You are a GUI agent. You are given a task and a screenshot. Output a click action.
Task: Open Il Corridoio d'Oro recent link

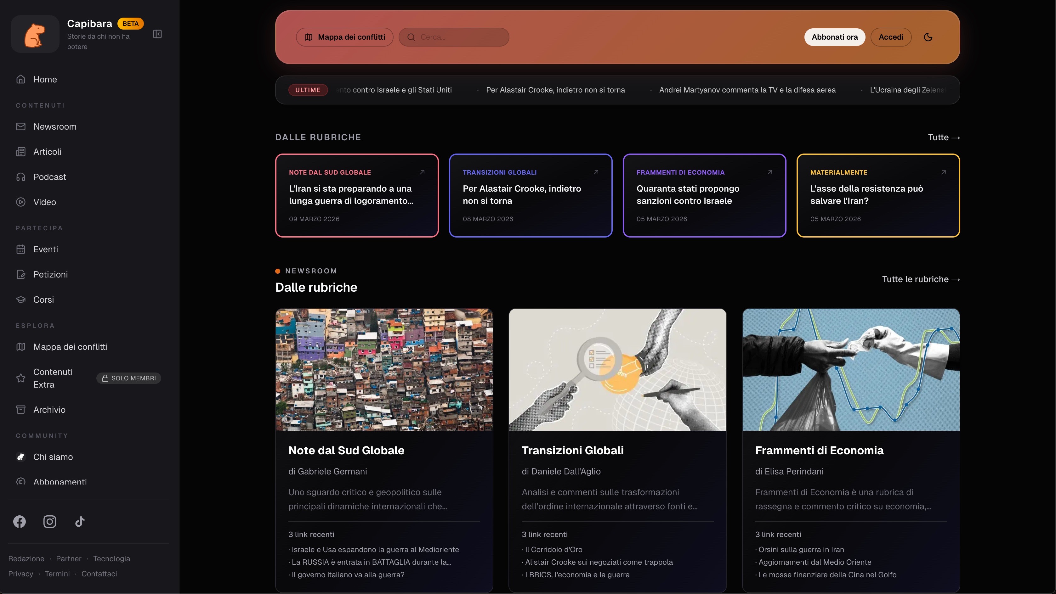554,550
